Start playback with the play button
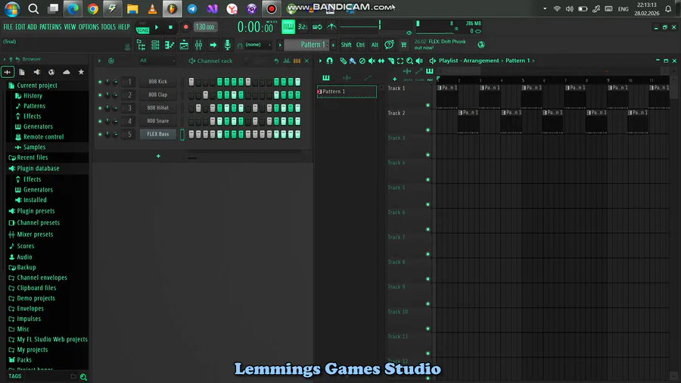This screenshot has height=383, width=681. [157, 27]
